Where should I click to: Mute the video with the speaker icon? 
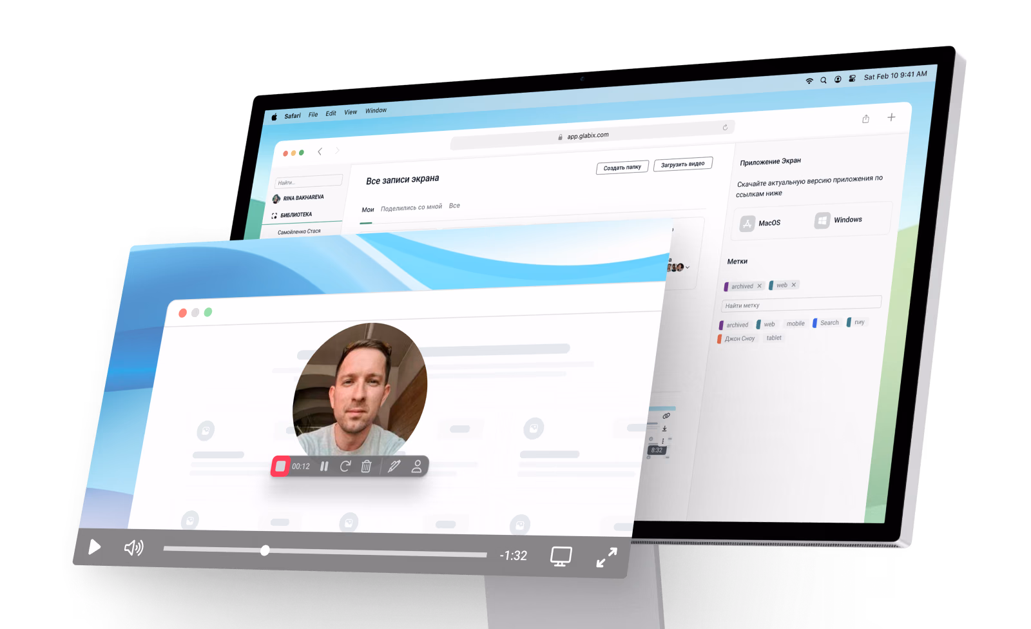tap(133, 548)
